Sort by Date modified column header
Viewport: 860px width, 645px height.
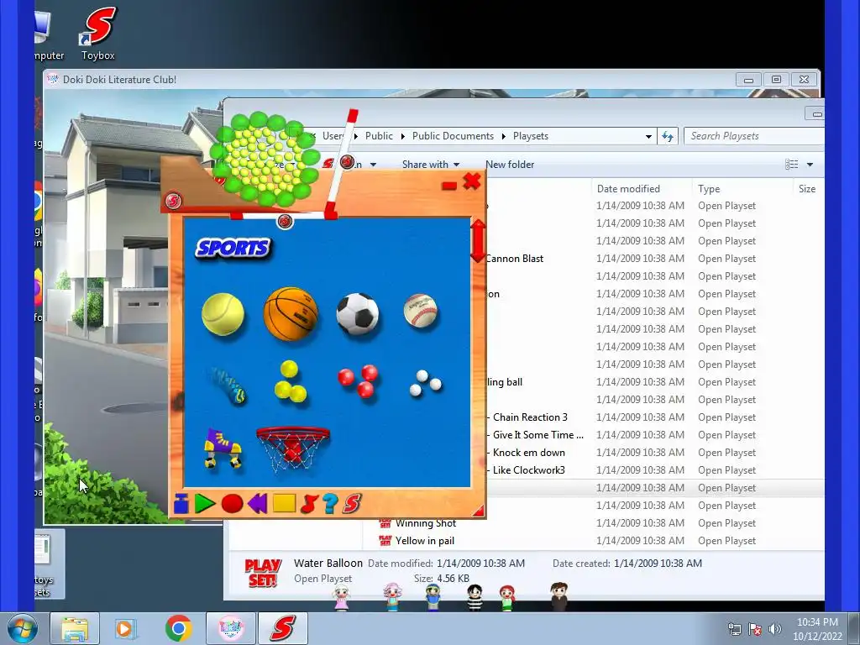click(628, 189)
